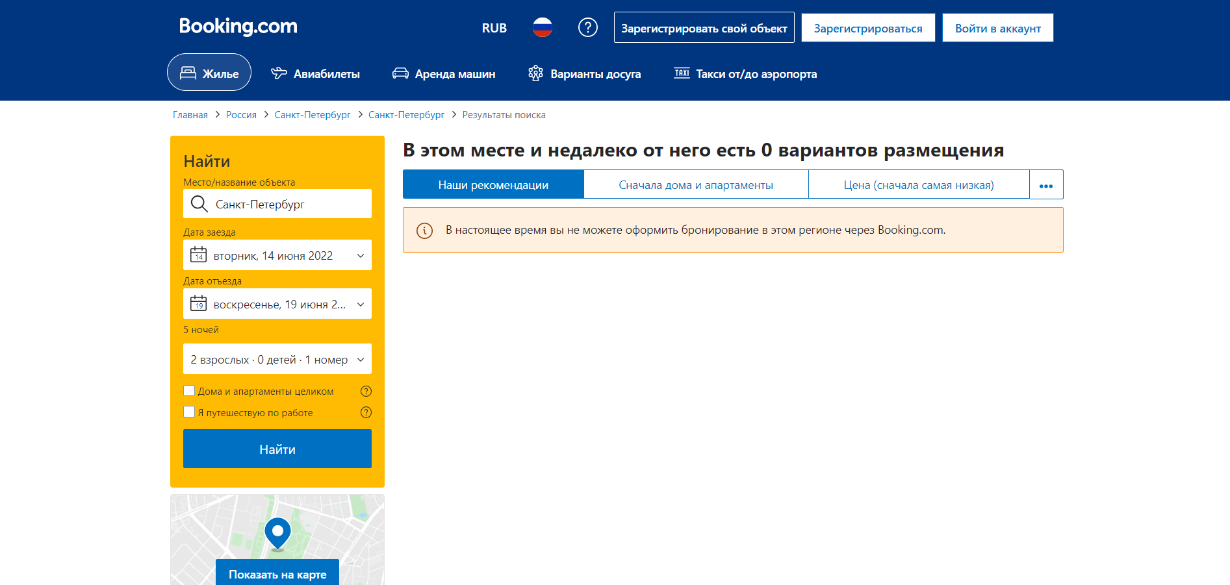
Task: Select Цена (сначала самая низкая) sort tab
Action: tap(919, 185)
